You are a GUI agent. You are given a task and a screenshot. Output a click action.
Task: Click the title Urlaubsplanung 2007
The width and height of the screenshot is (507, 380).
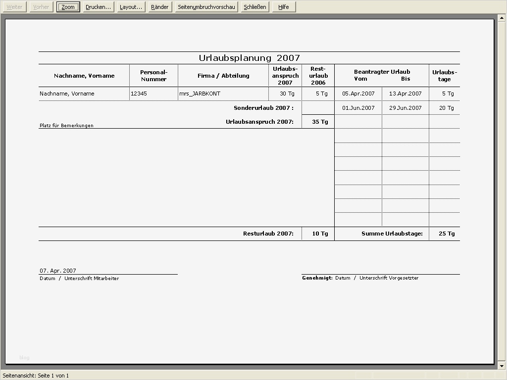(250, 58)
